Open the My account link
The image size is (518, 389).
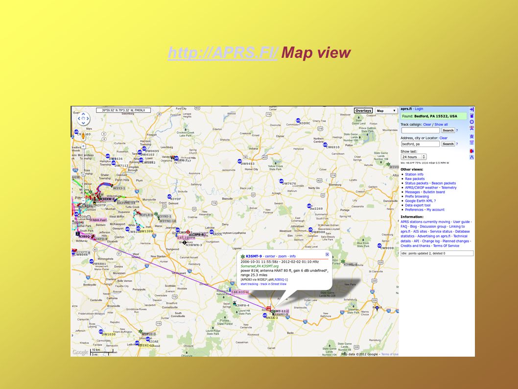coord(435,210)
